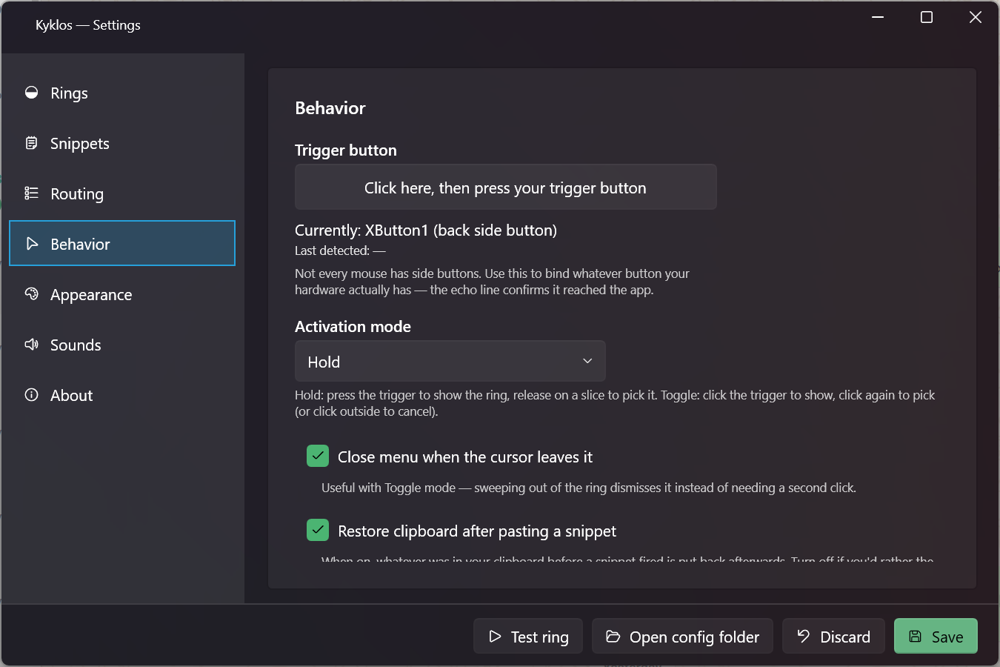Screen dimensions: 1000x667
Task: Open the Rings settings page
Action: tap(122, 93)
